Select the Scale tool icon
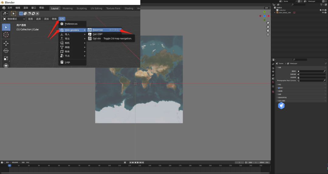Image resolution: width=328 pixels, height=174 pixels. point(6,58)
